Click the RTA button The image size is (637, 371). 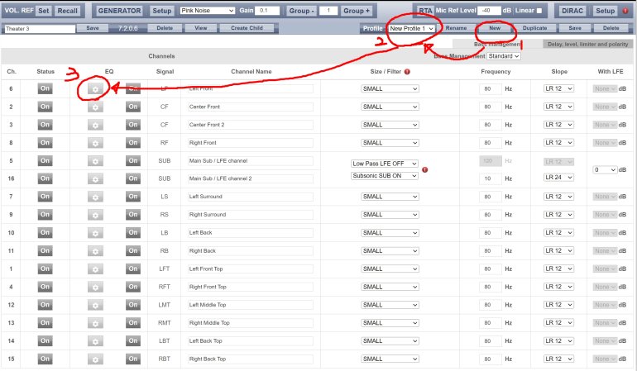pyautogui.click(x=425, y=11)
